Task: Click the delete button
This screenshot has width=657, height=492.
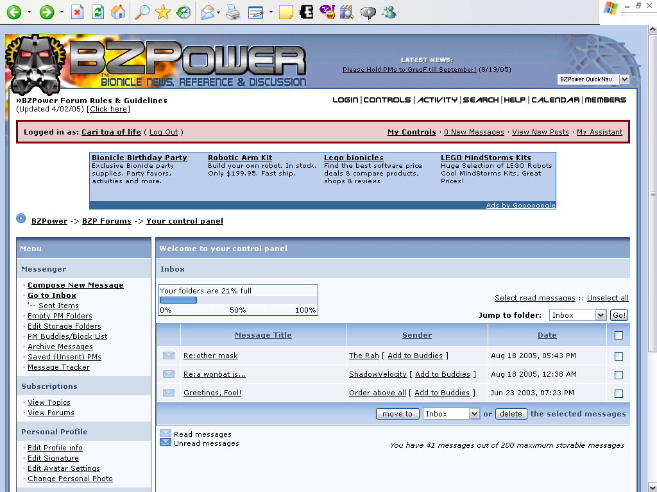Action: pyautogui.click(x=511, y=414)
